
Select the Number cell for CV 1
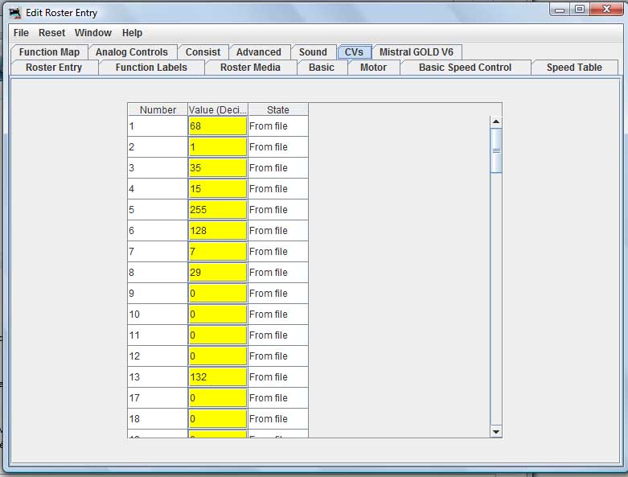tap(158, 126)
